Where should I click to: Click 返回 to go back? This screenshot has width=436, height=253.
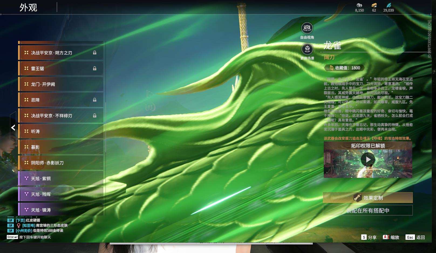click(x=421, y=237)
